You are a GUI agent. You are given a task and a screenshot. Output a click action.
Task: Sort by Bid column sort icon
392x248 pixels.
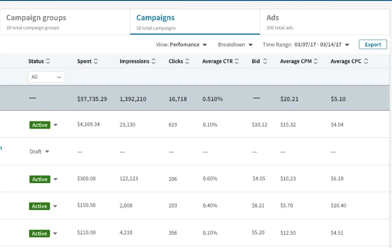[265, 62]
